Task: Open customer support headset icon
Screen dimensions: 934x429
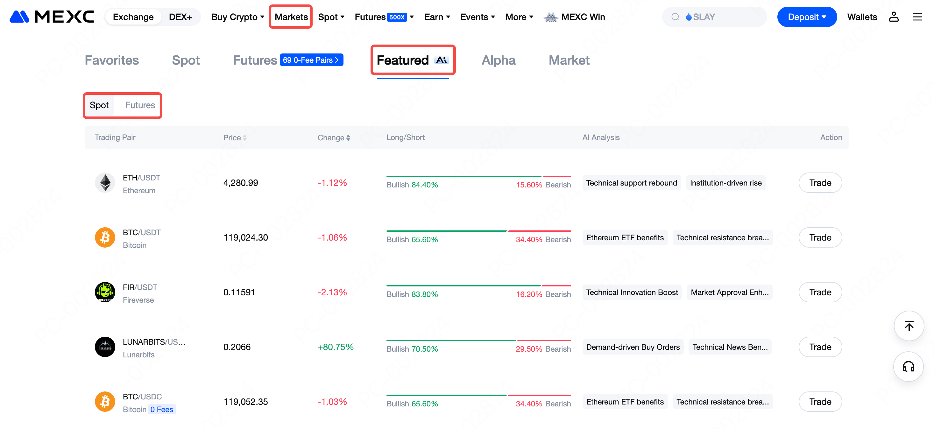Action: pos(908,366)
